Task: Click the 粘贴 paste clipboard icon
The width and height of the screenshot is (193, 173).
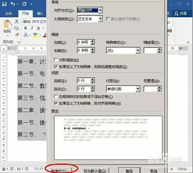Action: click(7, 24)
